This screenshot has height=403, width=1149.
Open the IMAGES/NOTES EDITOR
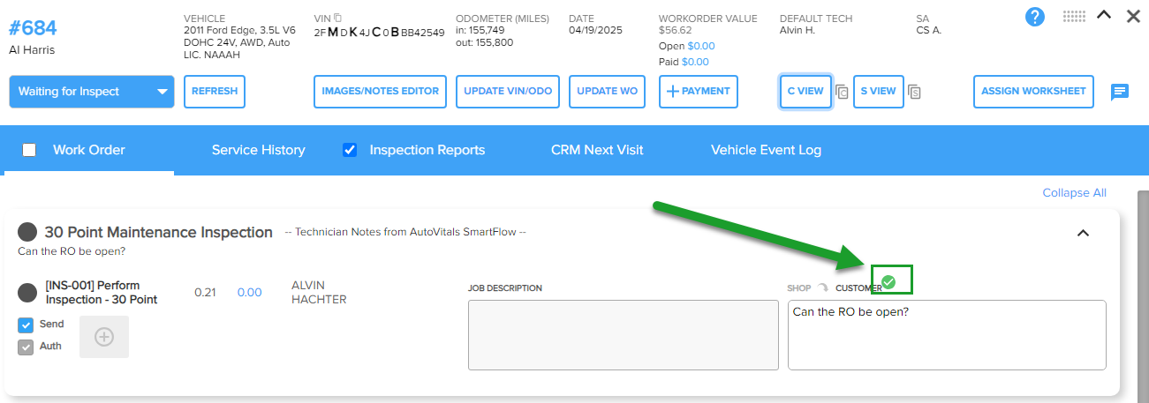point(380,92)
